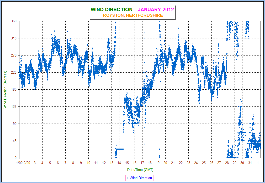
Task: Select the 360 y-axis value
Action: (x=14, y=21)
